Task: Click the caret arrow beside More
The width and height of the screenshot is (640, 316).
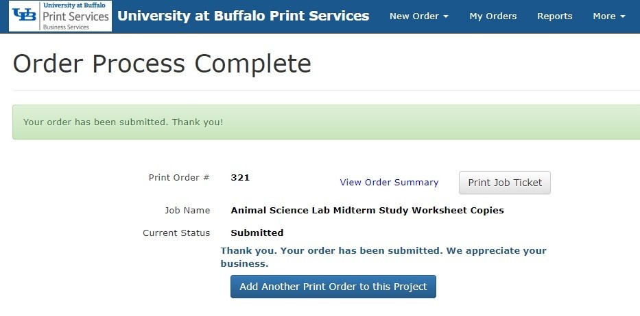Action: pyautogui.click(x=623, y=16)
